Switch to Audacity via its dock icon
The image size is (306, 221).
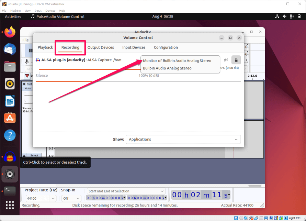tap(10, 157)
